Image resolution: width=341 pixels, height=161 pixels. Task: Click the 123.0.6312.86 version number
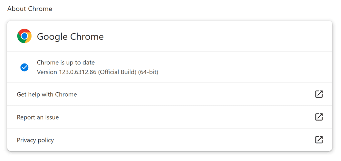pos(78,72)
